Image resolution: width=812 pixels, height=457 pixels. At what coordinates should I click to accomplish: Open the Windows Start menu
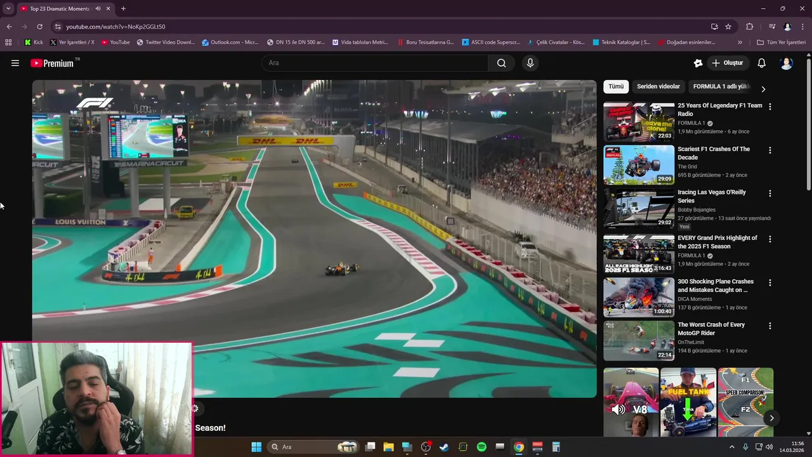pos(256,447)
